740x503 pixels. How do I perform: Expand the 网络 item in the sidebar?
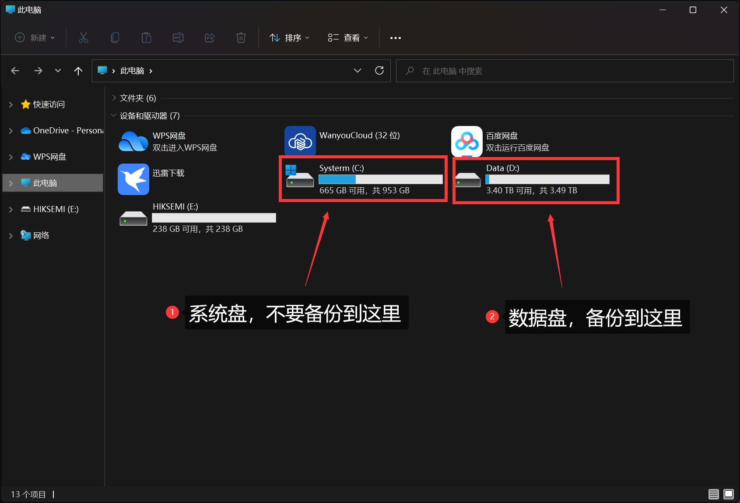[x=11, y=235]
